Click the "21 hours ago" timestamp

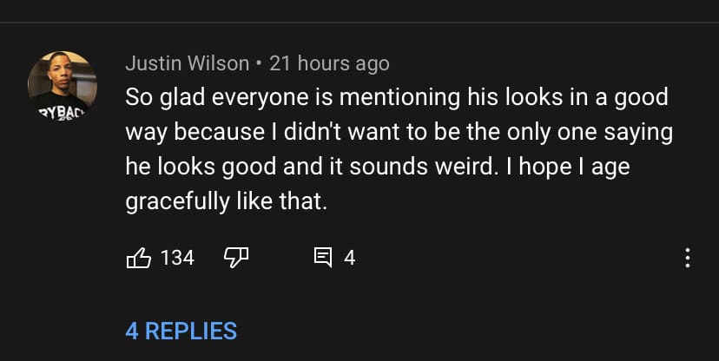coord(329,63)
